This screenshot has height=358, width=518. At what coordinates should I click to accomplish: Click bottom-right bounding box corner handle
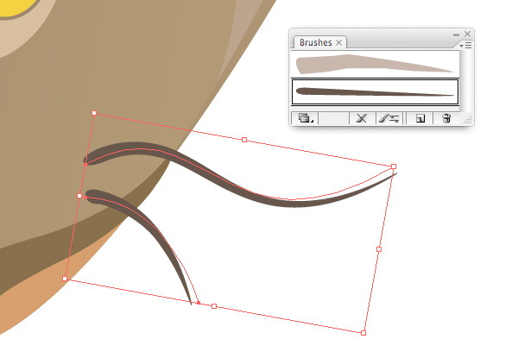pyautogui.click(x=363, y=333)
